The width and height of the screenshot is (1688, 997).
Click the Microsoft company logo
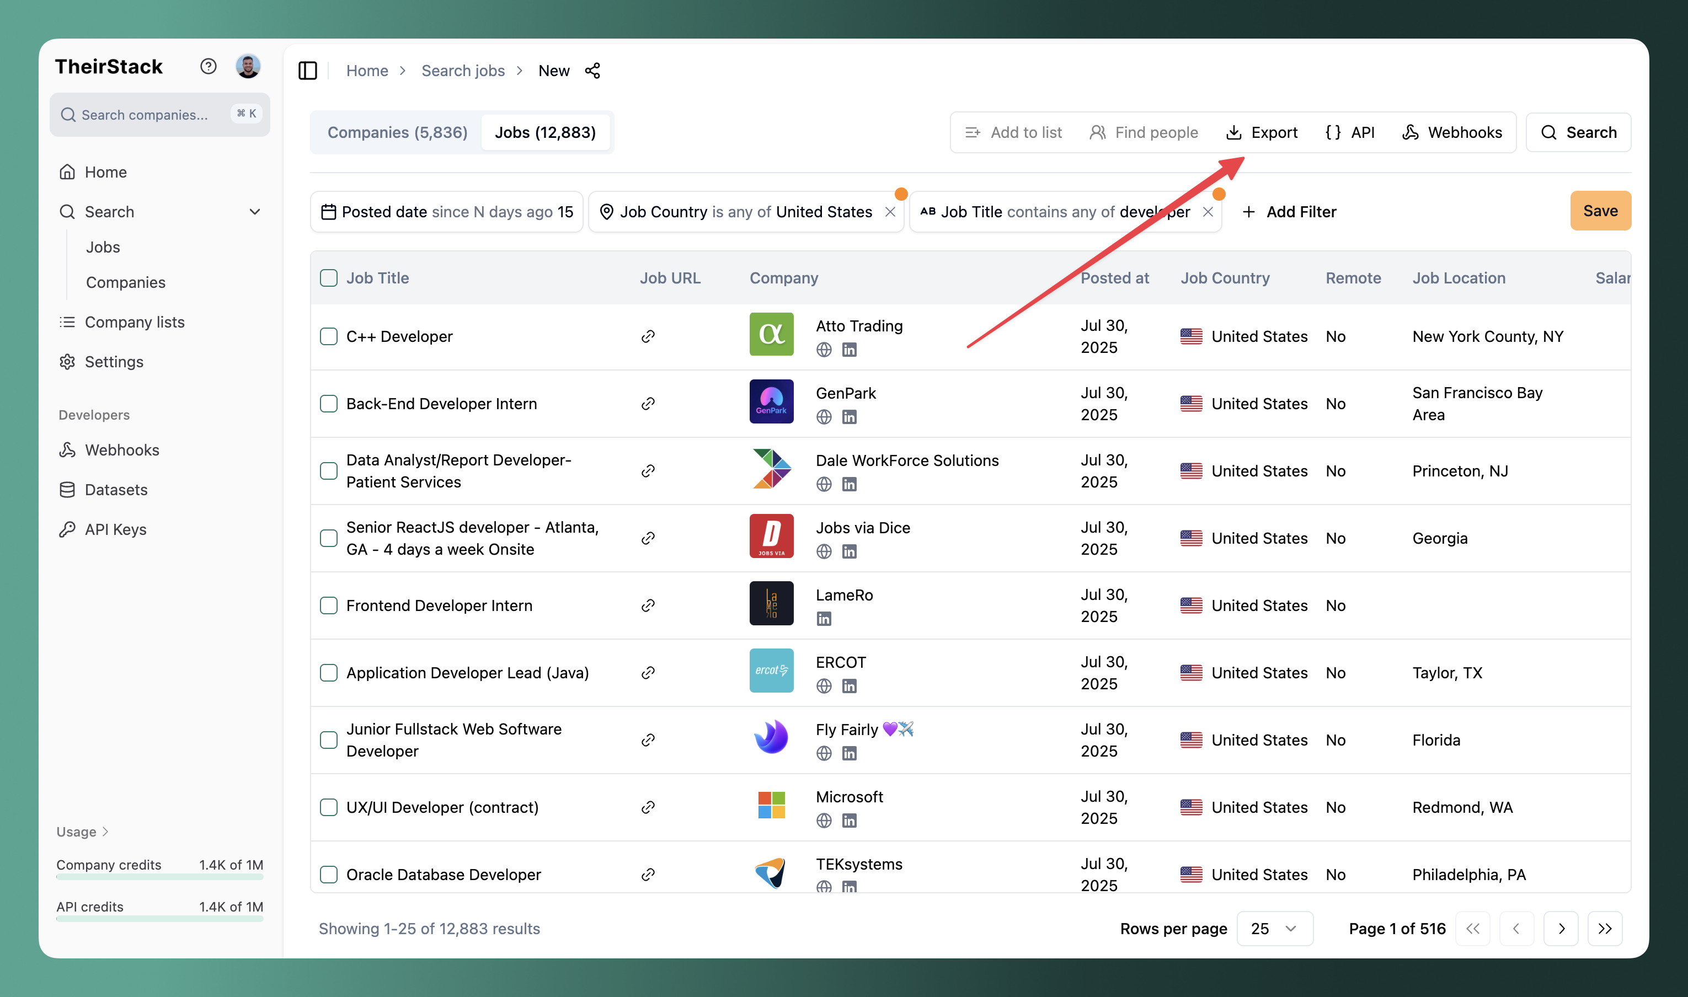pyautogui.click(x=771, y=805)
